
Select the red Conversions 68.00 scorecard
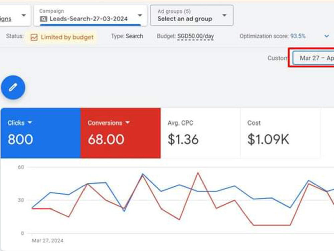pyautogui.click(x=121, y=133)
